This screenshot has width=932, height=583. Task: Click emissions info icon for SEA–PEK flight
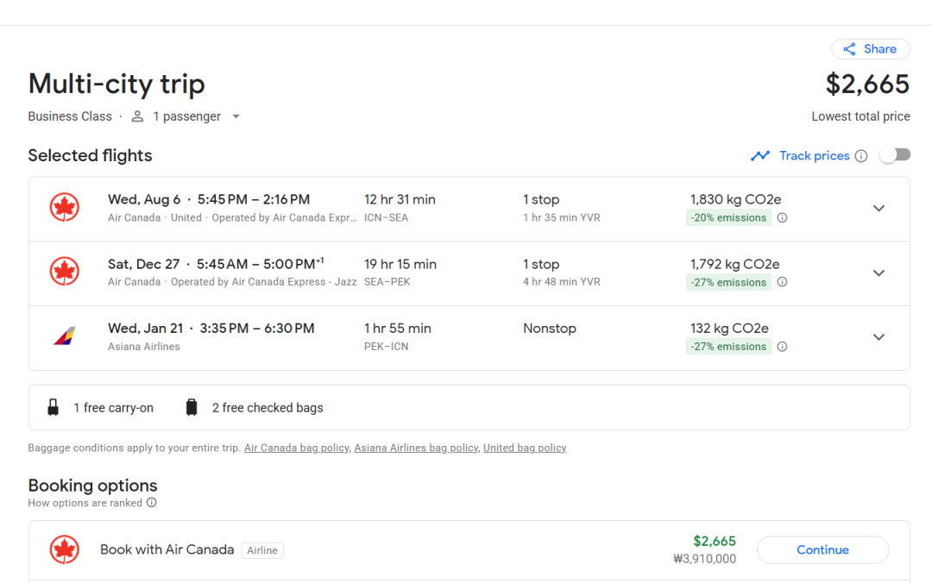(782, 282)
